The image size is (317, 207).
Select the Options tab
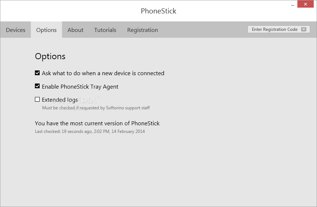click(x=46, y=30)
